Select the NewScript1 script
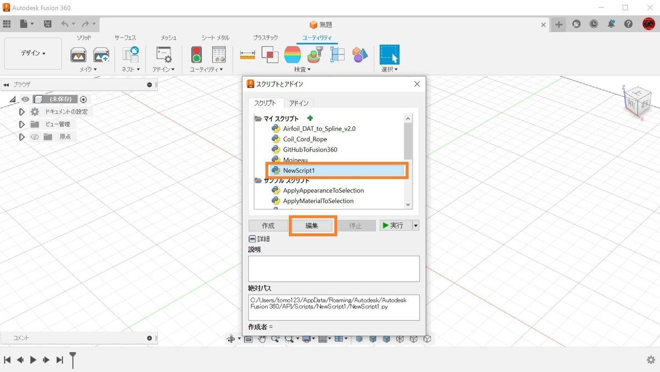This screenshot has width=660, height=372. (x=337, y=171)
